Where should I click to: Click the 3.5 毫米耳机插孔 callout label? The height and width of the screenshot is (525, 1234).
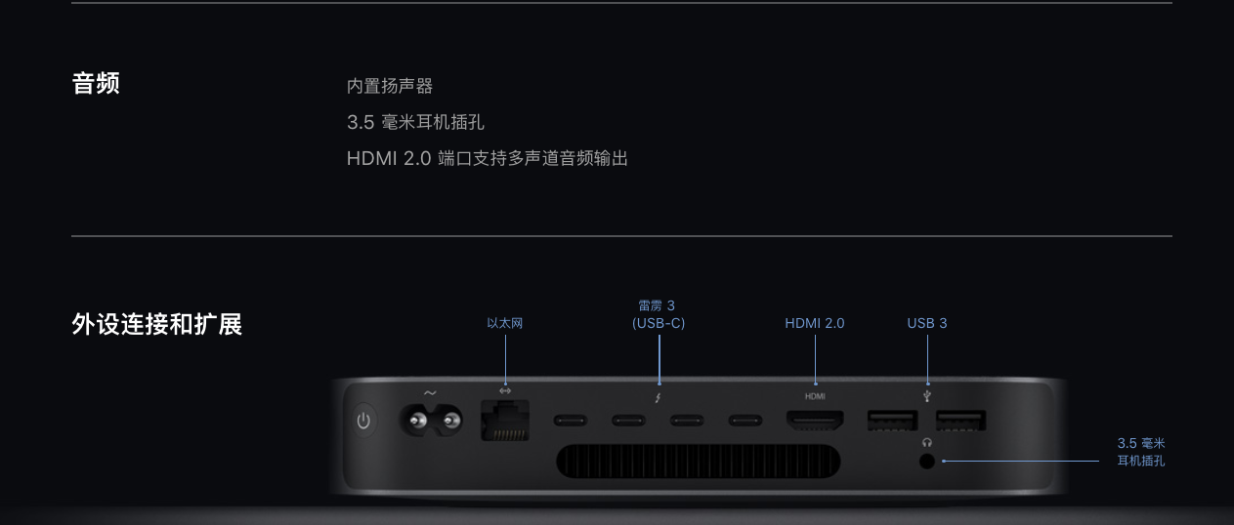point(1141,452)
